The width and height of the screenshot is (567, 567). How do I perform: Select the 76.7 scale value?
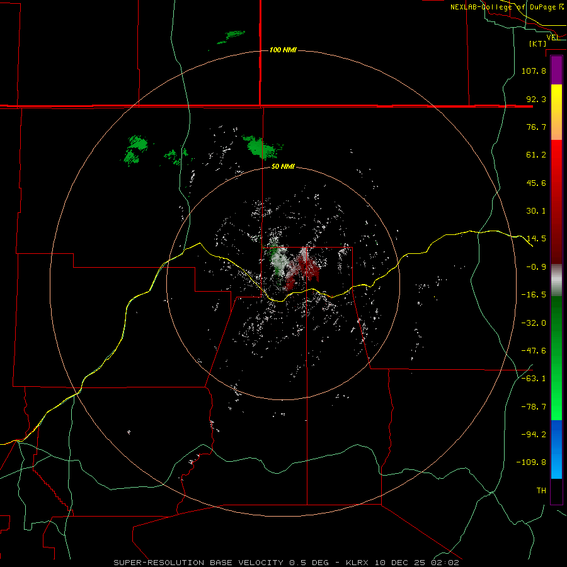(536, 127)
